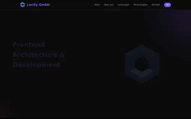Switch language with the EN button
This screenshot has height=119, width=191.
tap(167, 5)
